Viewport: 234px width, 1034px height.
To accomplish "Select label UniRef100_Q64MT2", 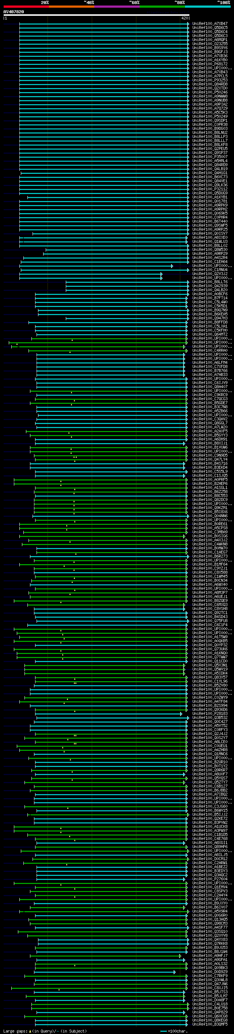I will tap(210, 334).
